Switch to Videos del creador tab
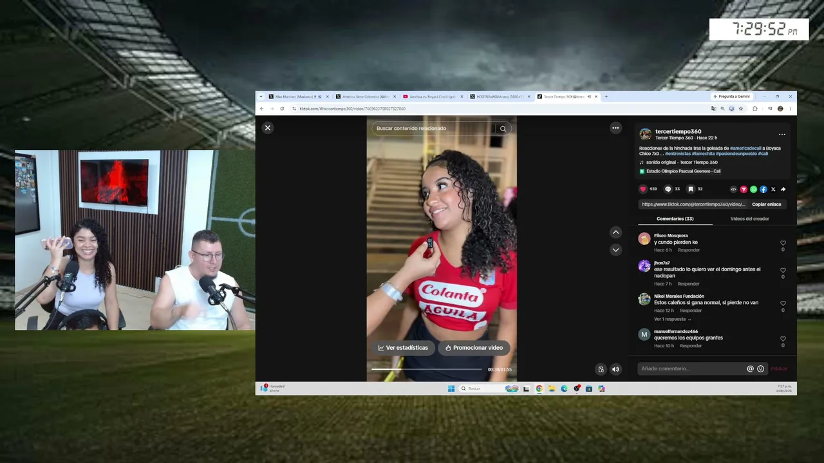The height and width of the screenshot is (463, 824). coord(749,219)
